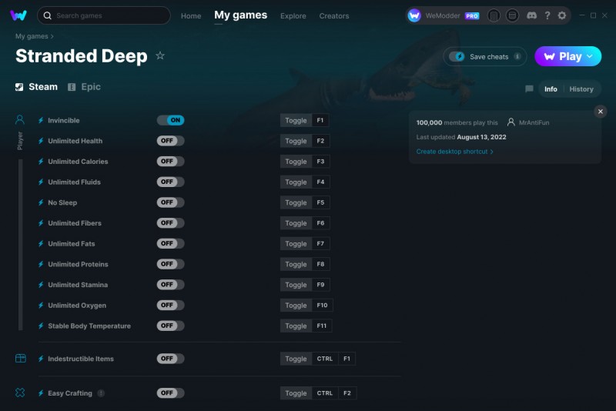
Task: Click the Epic platform icon
Action: (x=72, y=87)
